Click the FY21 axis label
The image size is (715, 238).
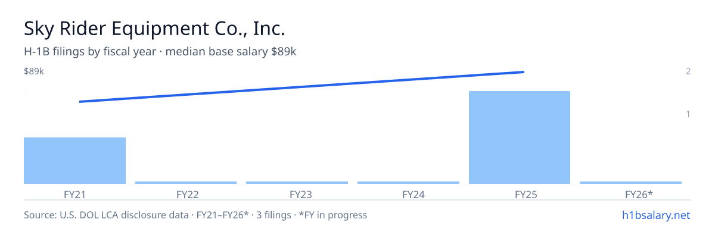coord(74,194)
